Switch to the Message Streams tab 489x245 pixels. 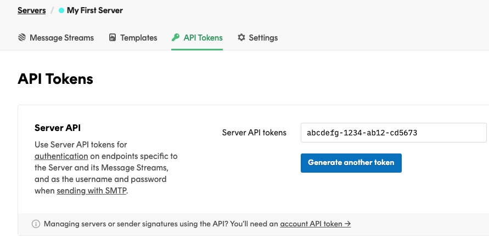(56, 38)
